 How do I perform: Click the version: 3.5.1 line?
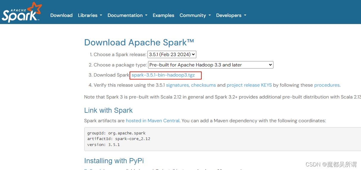point(103,145)
